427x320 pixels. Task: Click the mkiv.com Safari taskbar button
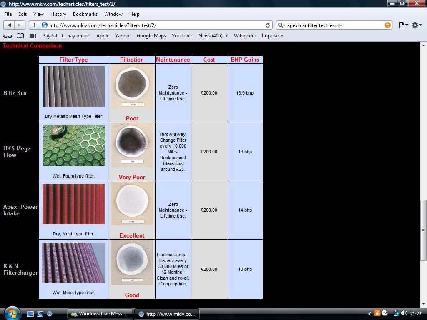[x=167, y=314]
